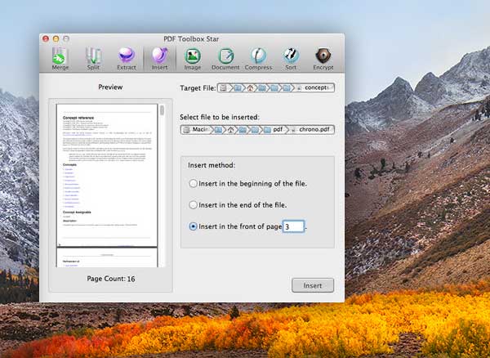Click chrono.pdf in the insert file path
This screenshot has width=490, height=358.
coord(312,129)
